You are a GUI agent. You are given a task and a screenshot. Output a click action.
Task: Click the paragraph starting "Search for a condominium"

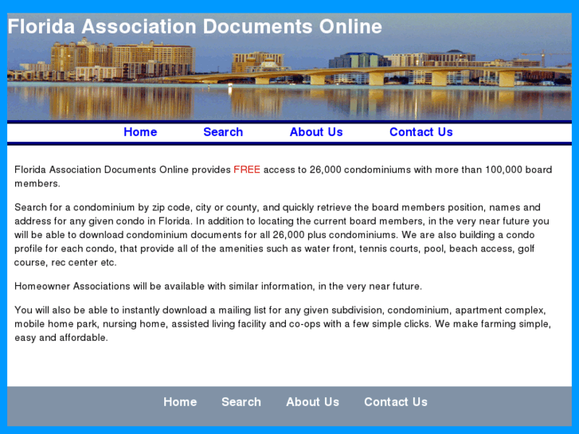coord(282,235)
